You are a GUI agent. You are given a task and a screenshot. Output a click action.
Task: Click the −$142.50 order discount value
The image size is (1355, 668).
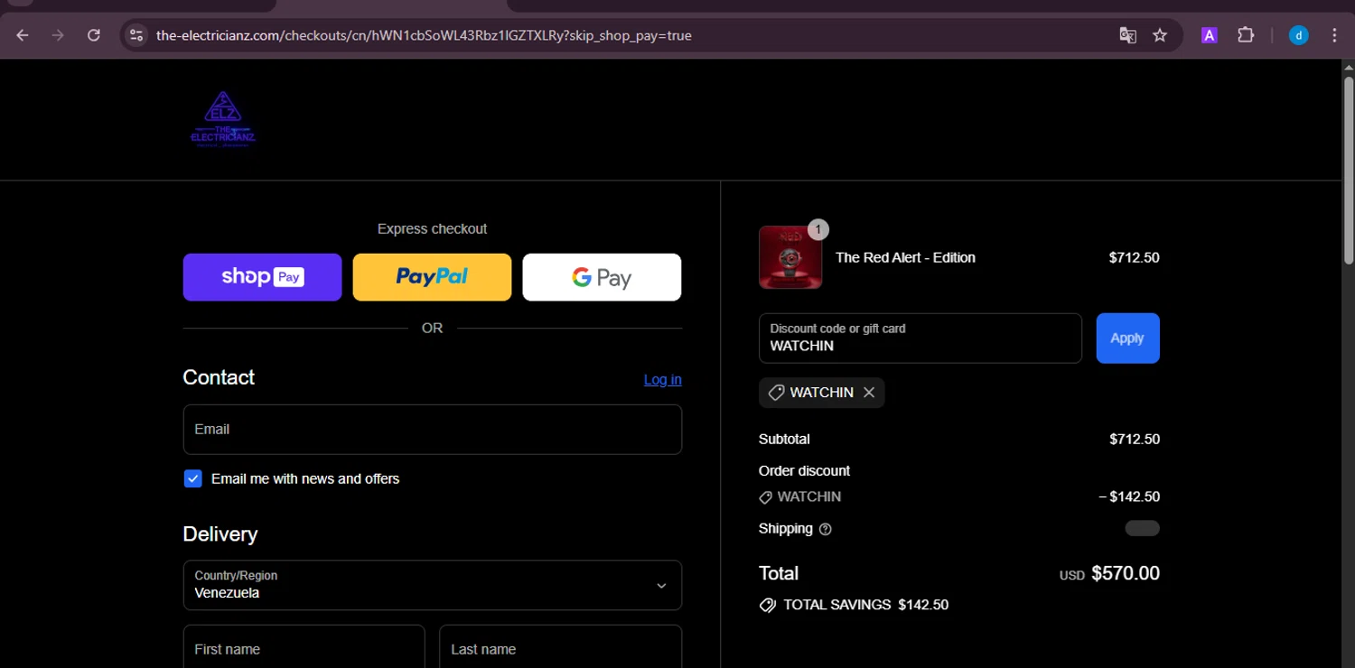1129,496
